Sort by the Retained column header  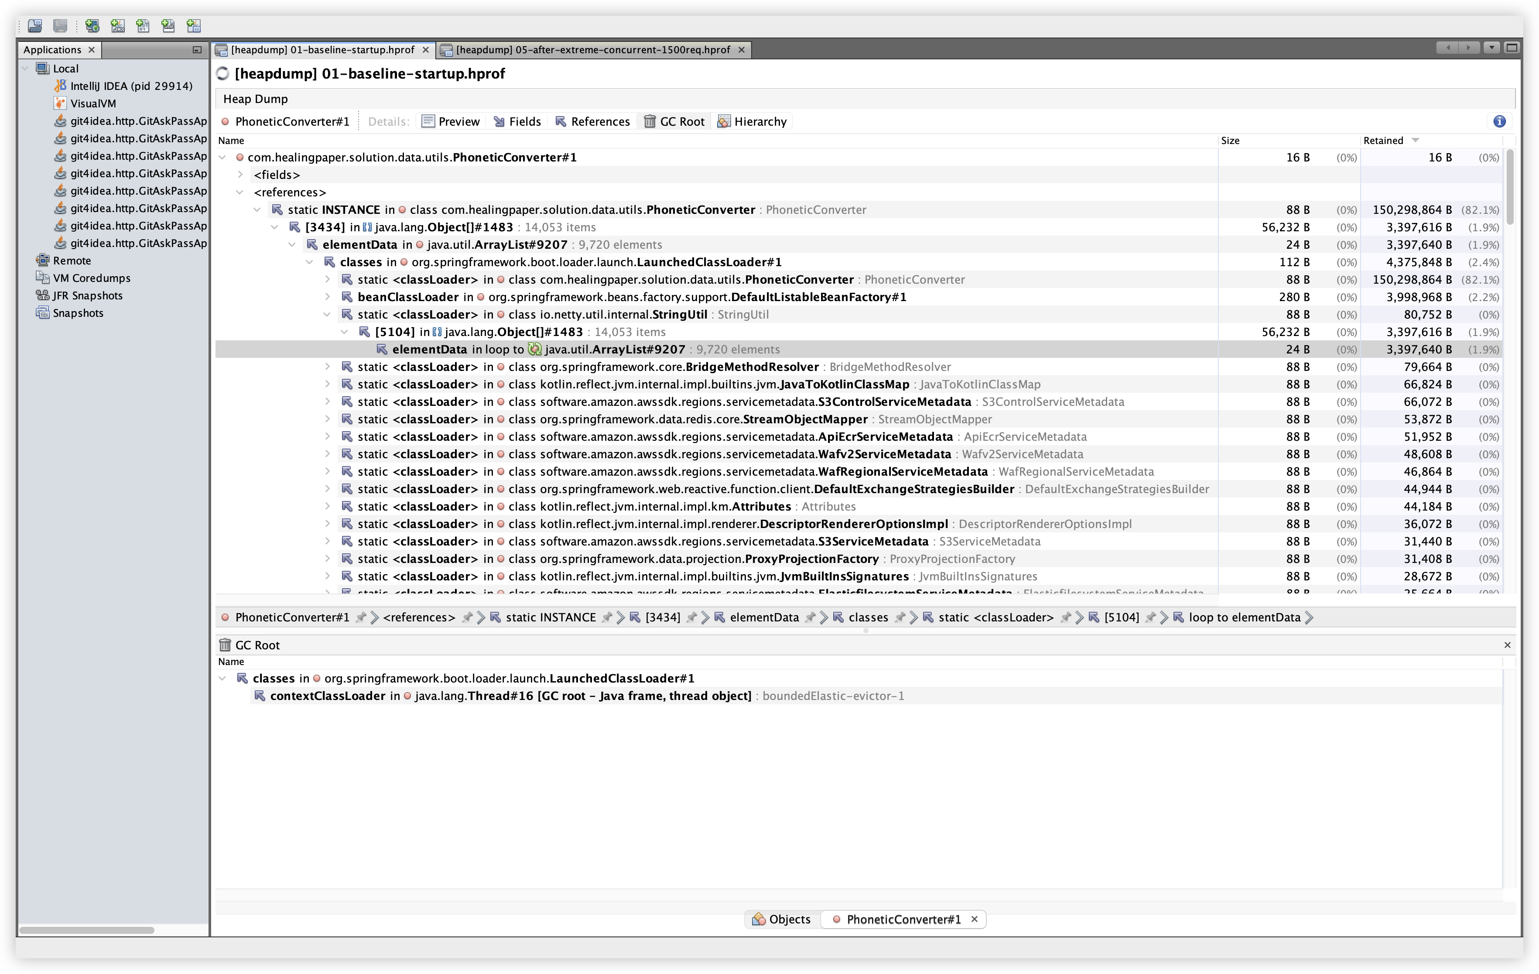[1383, 141]
